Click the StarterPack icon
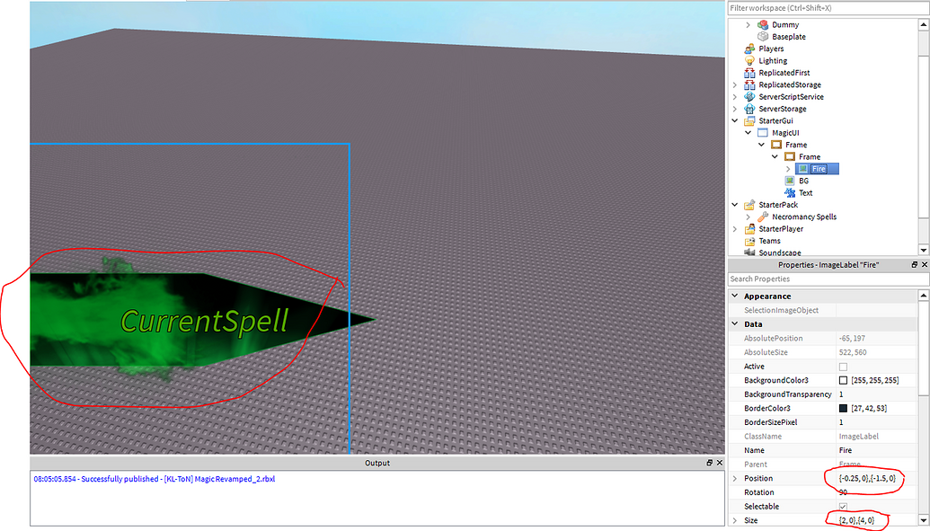 [749, 205]
